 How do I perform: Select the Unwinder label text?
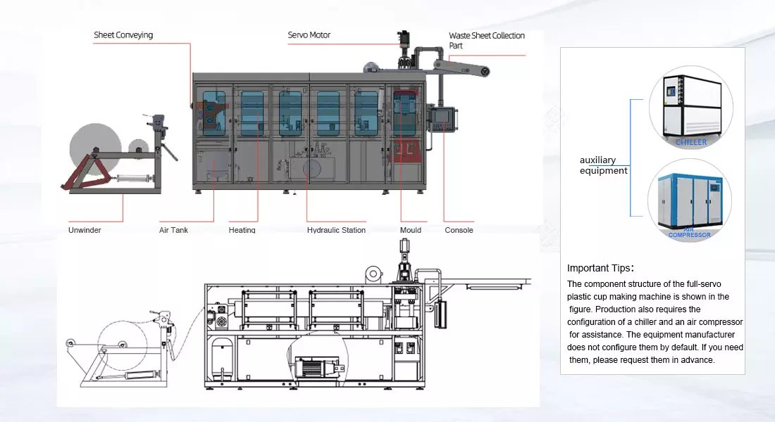pos(85,230)
